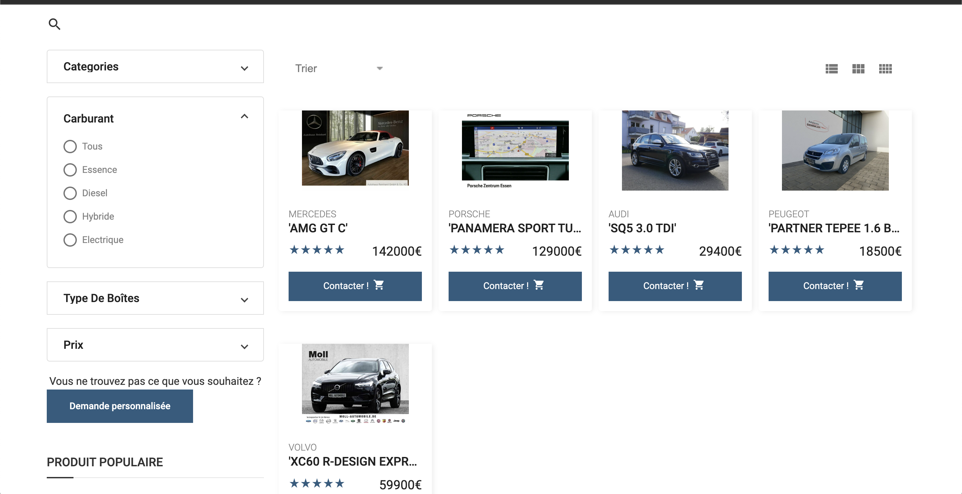Click star rating of Peugeot Partner Tepee
This screenshot has height=494, width=962.
point(797,250)
